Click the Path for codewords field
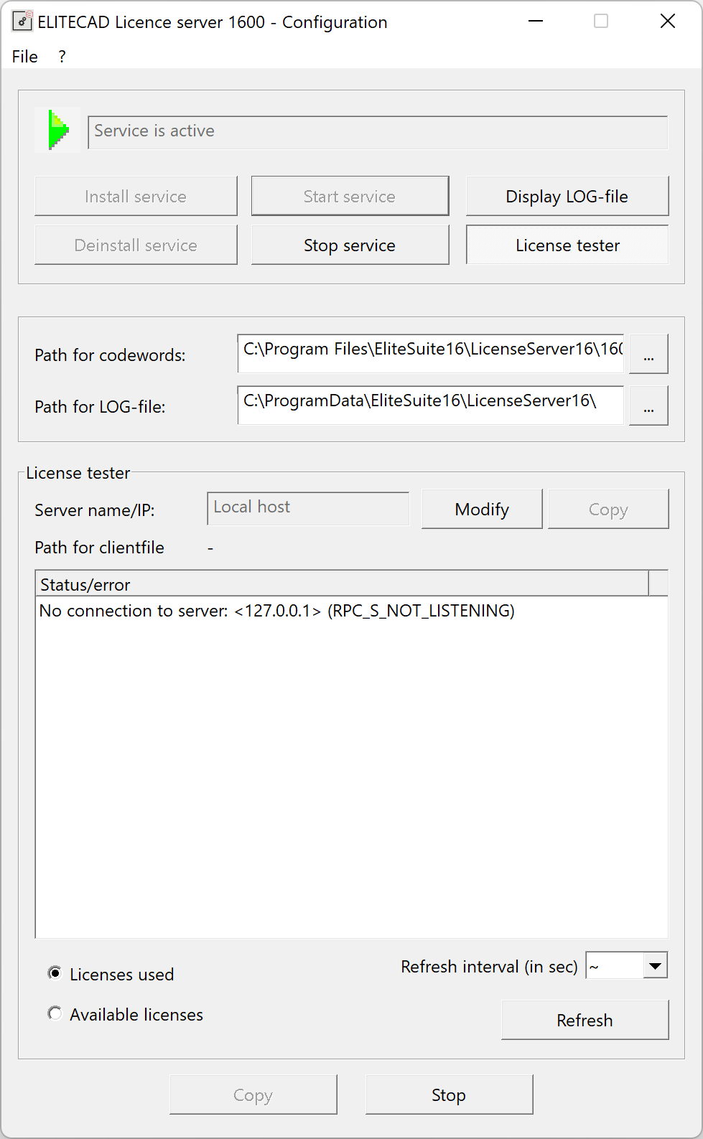This screenshot has width=703, height=1139. 431,353
